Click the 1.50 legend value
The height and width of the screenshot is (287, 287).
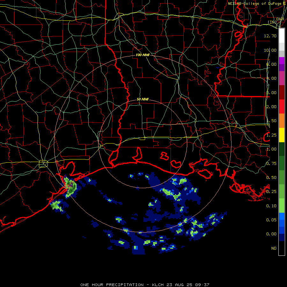271,121
